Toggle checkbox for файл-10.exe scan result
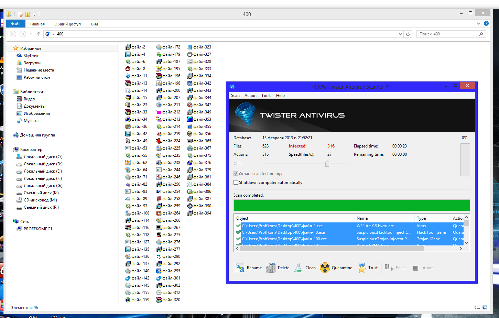Image resolution: width=499 pixels, height=318 pixels. [x=238, y=232]
